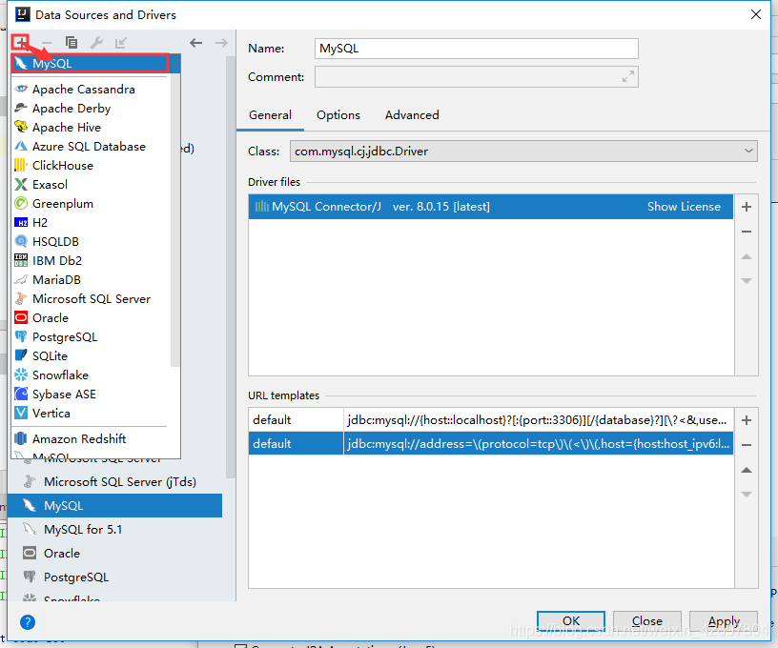
Task: Click the add data source plus icon
Action: (20, 43)
